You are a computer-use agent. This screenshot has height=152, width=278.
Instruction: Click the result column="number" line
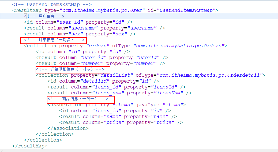pos(100,63)
